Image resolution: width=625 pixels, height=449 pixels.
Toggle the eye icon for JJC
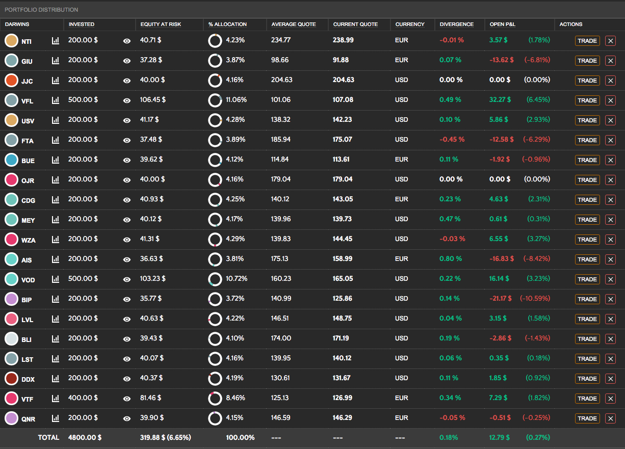[x=127, y=81]
